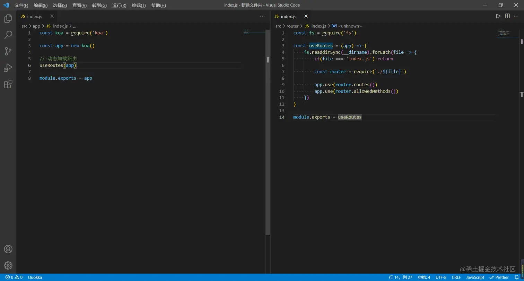The height and width of the screenshot is (281, 524).
Task: Activate the right editor's index.js tab
Action: coord(290,16)
